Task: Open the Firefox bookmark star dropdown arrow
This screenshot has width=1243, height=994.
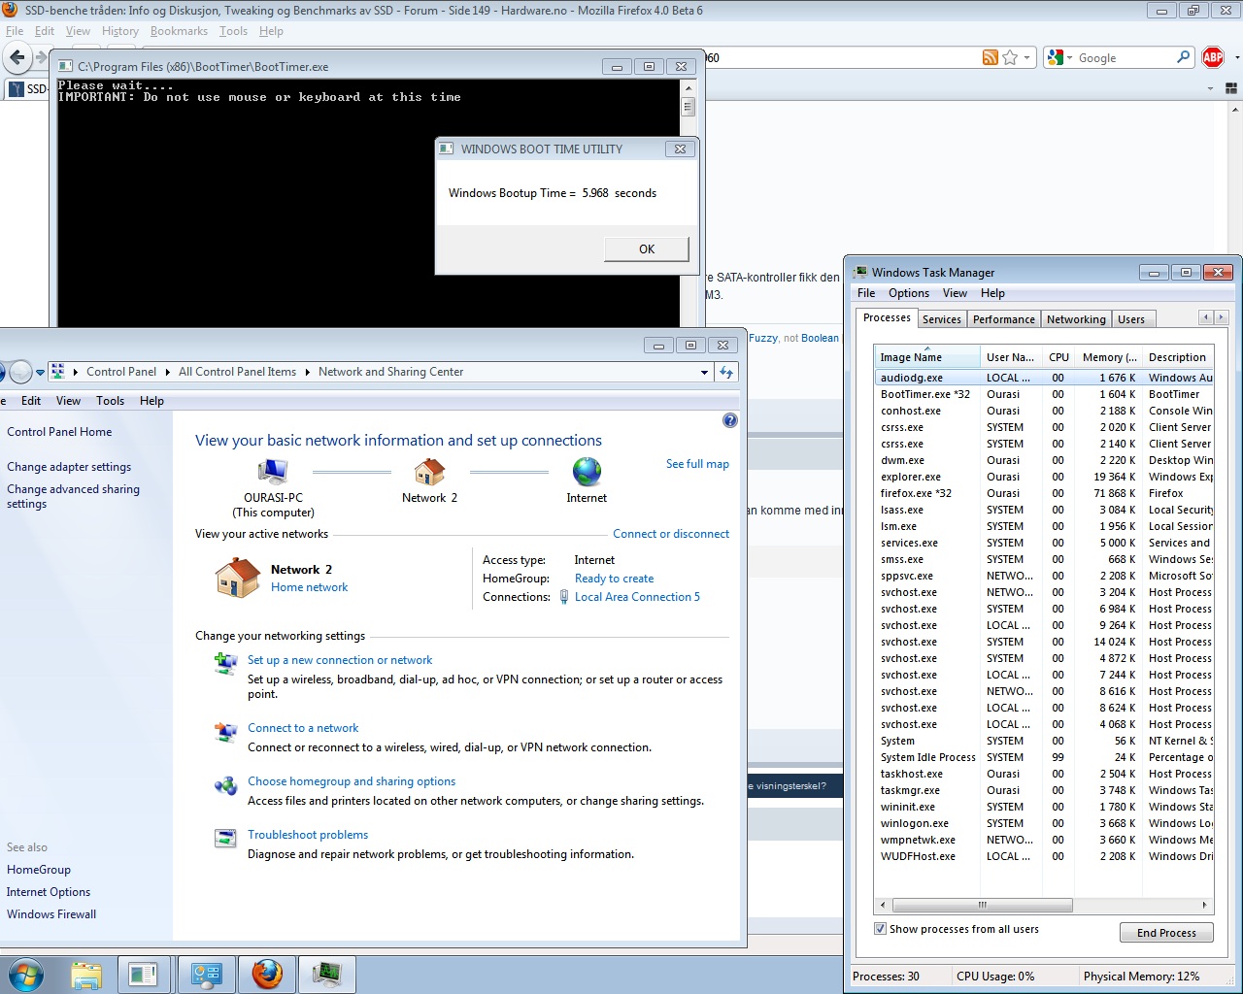Action: [x=1026, y=57]
